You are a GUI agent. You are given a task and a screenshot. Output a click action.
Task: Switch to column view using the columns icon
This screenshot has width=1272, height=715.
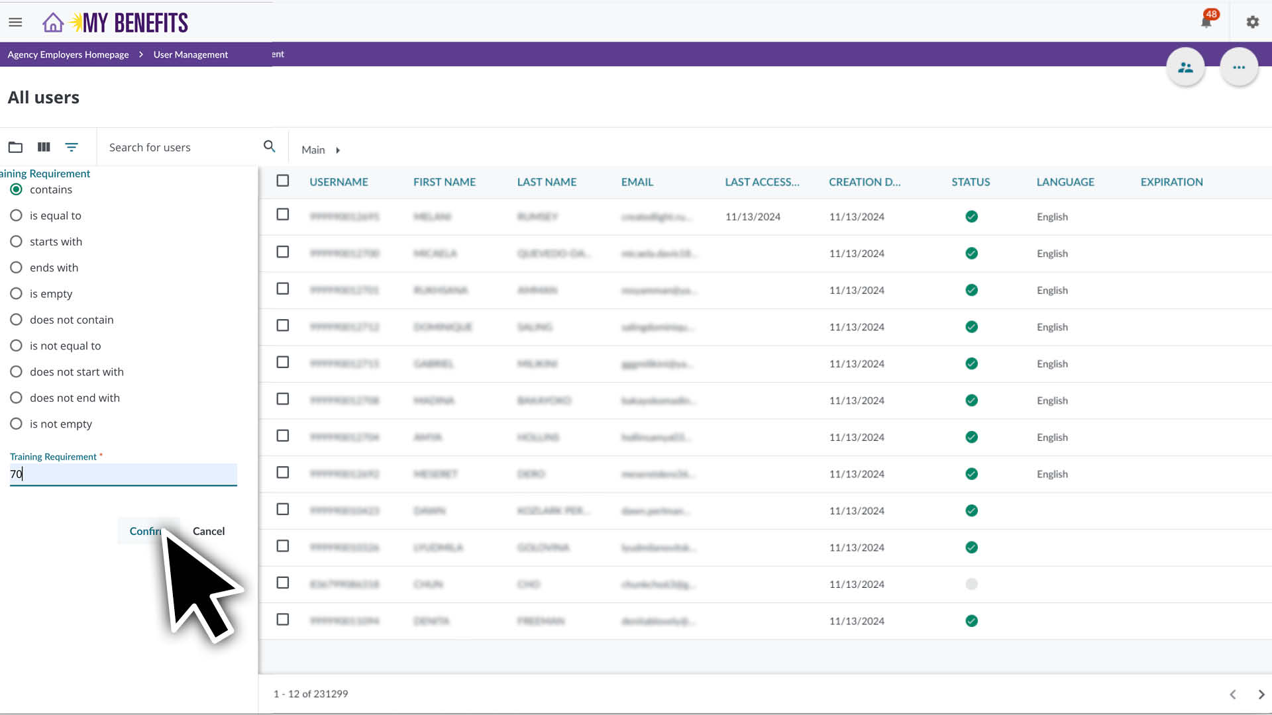point(43,147)
